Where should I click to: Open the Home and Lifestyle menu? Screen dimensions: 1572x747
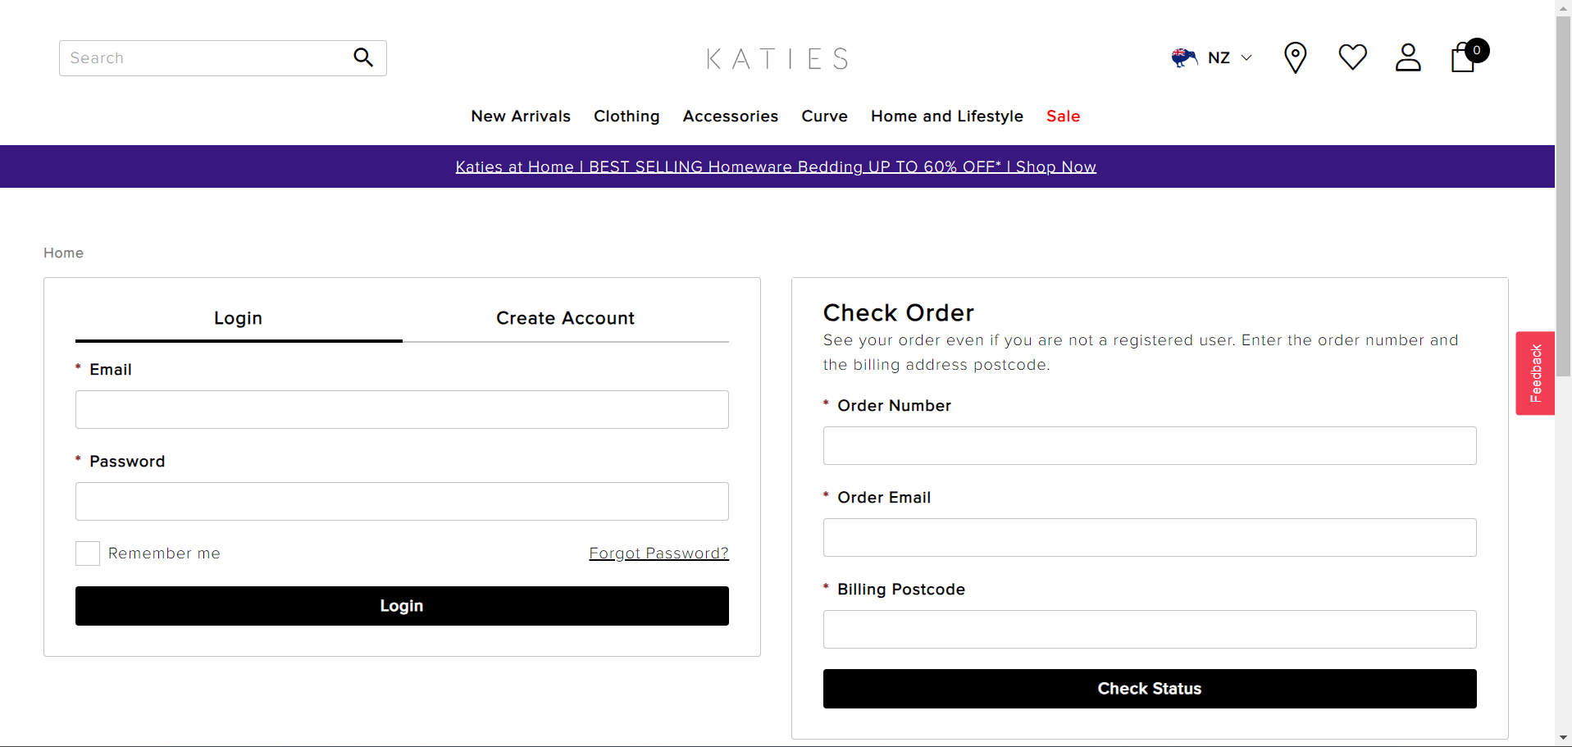pyautogui.click(x=946, y=116)
